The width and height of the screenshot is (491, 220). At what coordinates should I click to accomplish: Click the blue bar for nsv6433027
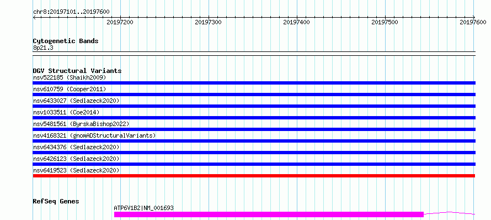pos(254,106)
